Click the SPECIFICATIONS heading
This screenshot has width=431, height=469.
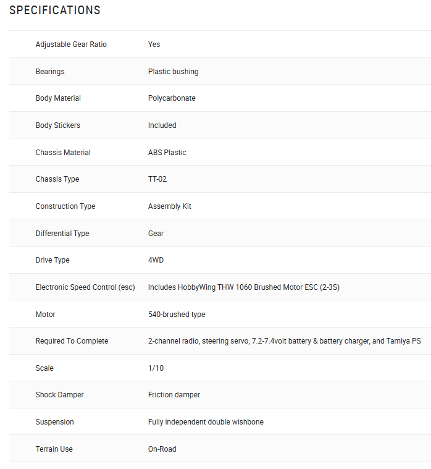point(55,10)
